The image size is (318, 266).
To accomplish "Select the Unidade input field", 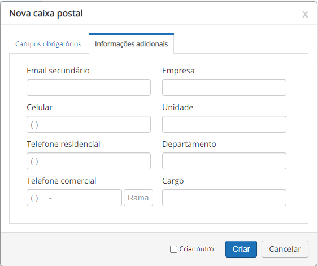I will (x=224, y=124).
